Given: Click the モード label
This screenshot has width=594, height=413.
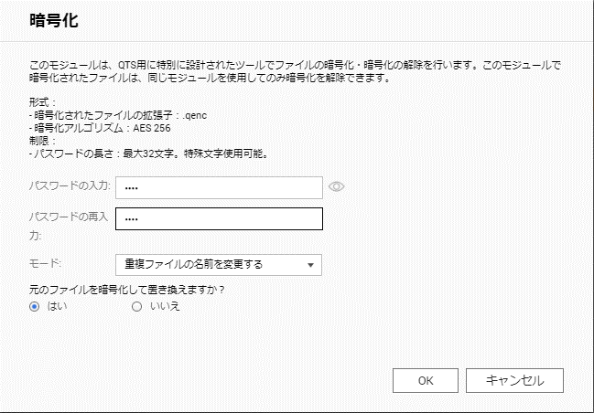Looking at the screenshot, I should (45, 263).
